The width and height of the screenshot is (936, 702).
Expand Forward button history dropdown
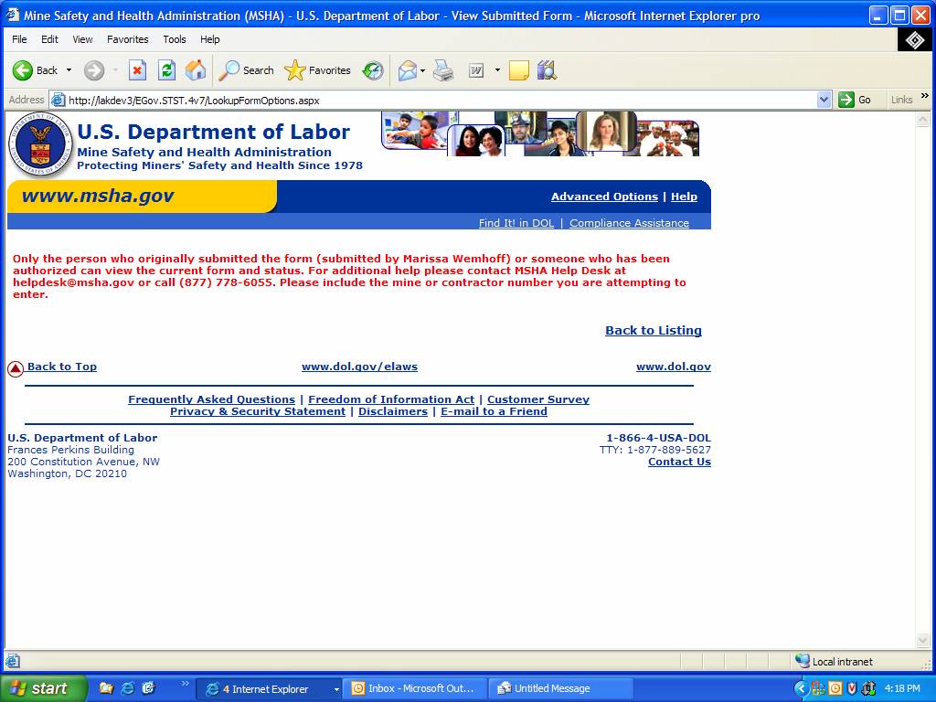pos(115,70)
